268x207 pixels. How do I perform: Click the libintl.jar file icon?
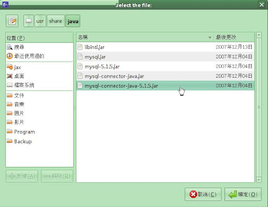(80, 47)
